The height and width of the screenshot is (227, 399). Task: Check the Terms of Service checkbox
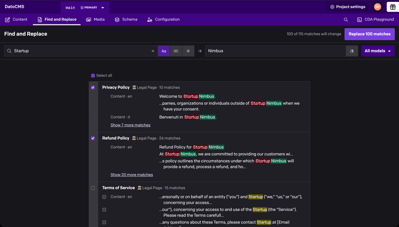(x=93, y=188)
